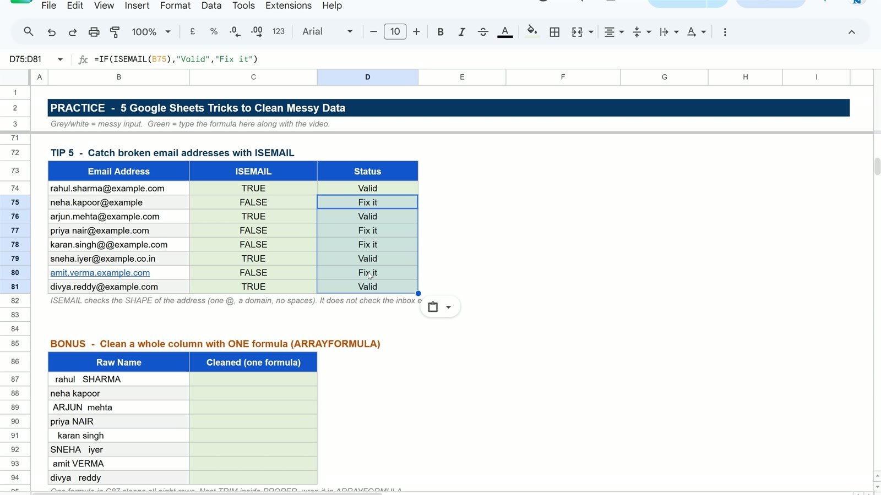Toggle strikethrough formatting
881x495 pixels.
[483, 32]
